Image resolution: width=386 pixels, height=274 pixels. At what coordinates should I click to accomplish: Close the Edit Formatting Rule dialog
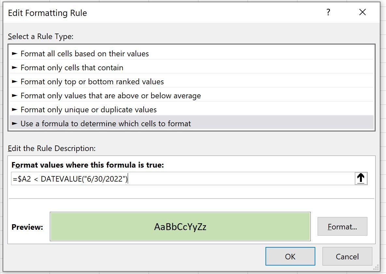point(362,12)
